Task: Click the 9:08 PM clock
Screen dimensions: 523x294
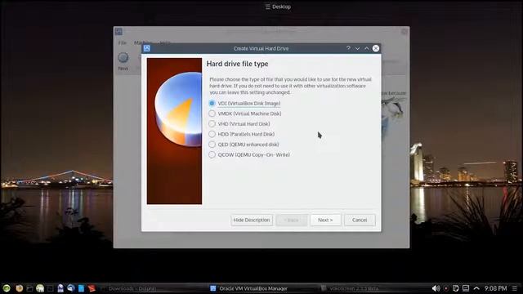Action: [496, 288]
